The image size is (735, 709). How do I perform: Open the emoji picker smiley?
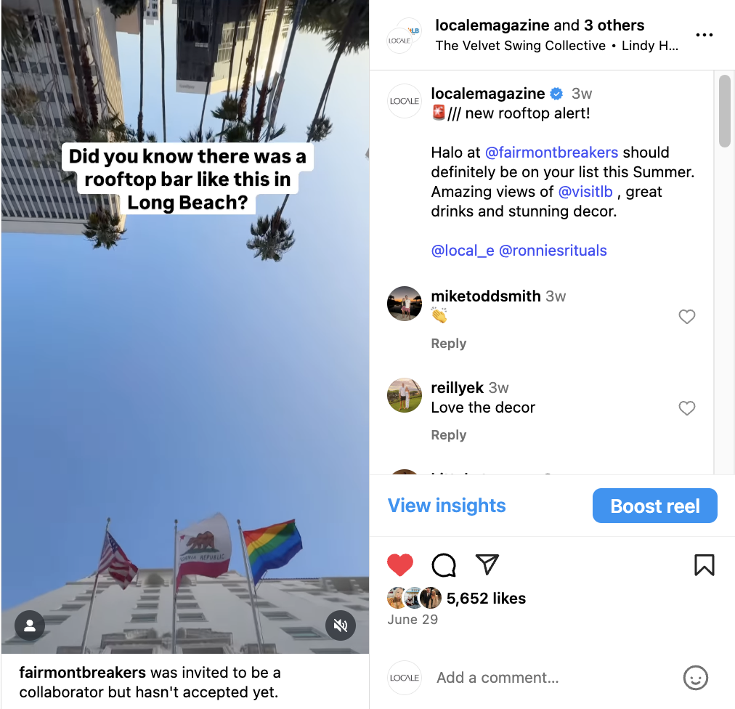696,678
